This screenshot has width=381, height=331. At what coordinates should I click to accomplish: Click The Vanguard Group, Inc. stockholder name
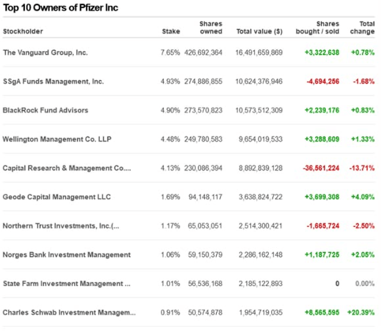tap(45, 53)
